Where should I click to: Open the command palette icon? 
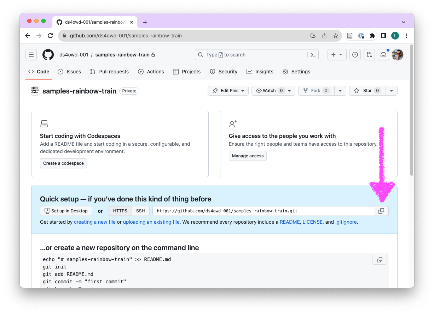pos(313,55)
